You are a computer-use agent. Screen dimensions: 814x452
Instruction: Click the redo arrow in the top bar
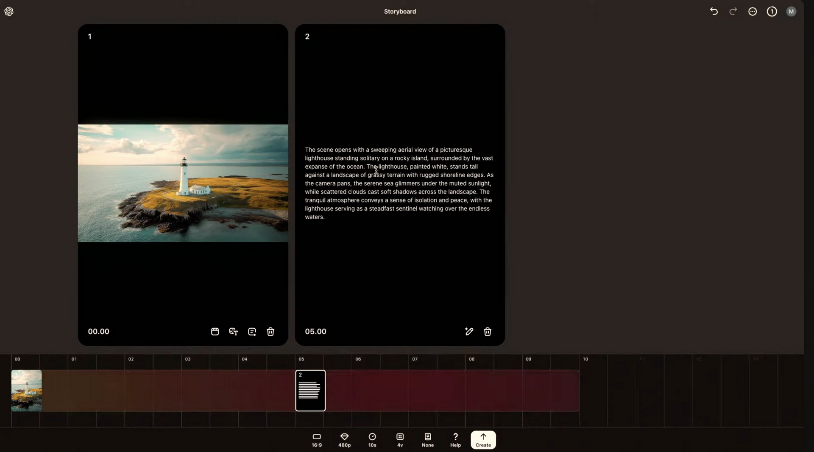[x=733, y=11]
